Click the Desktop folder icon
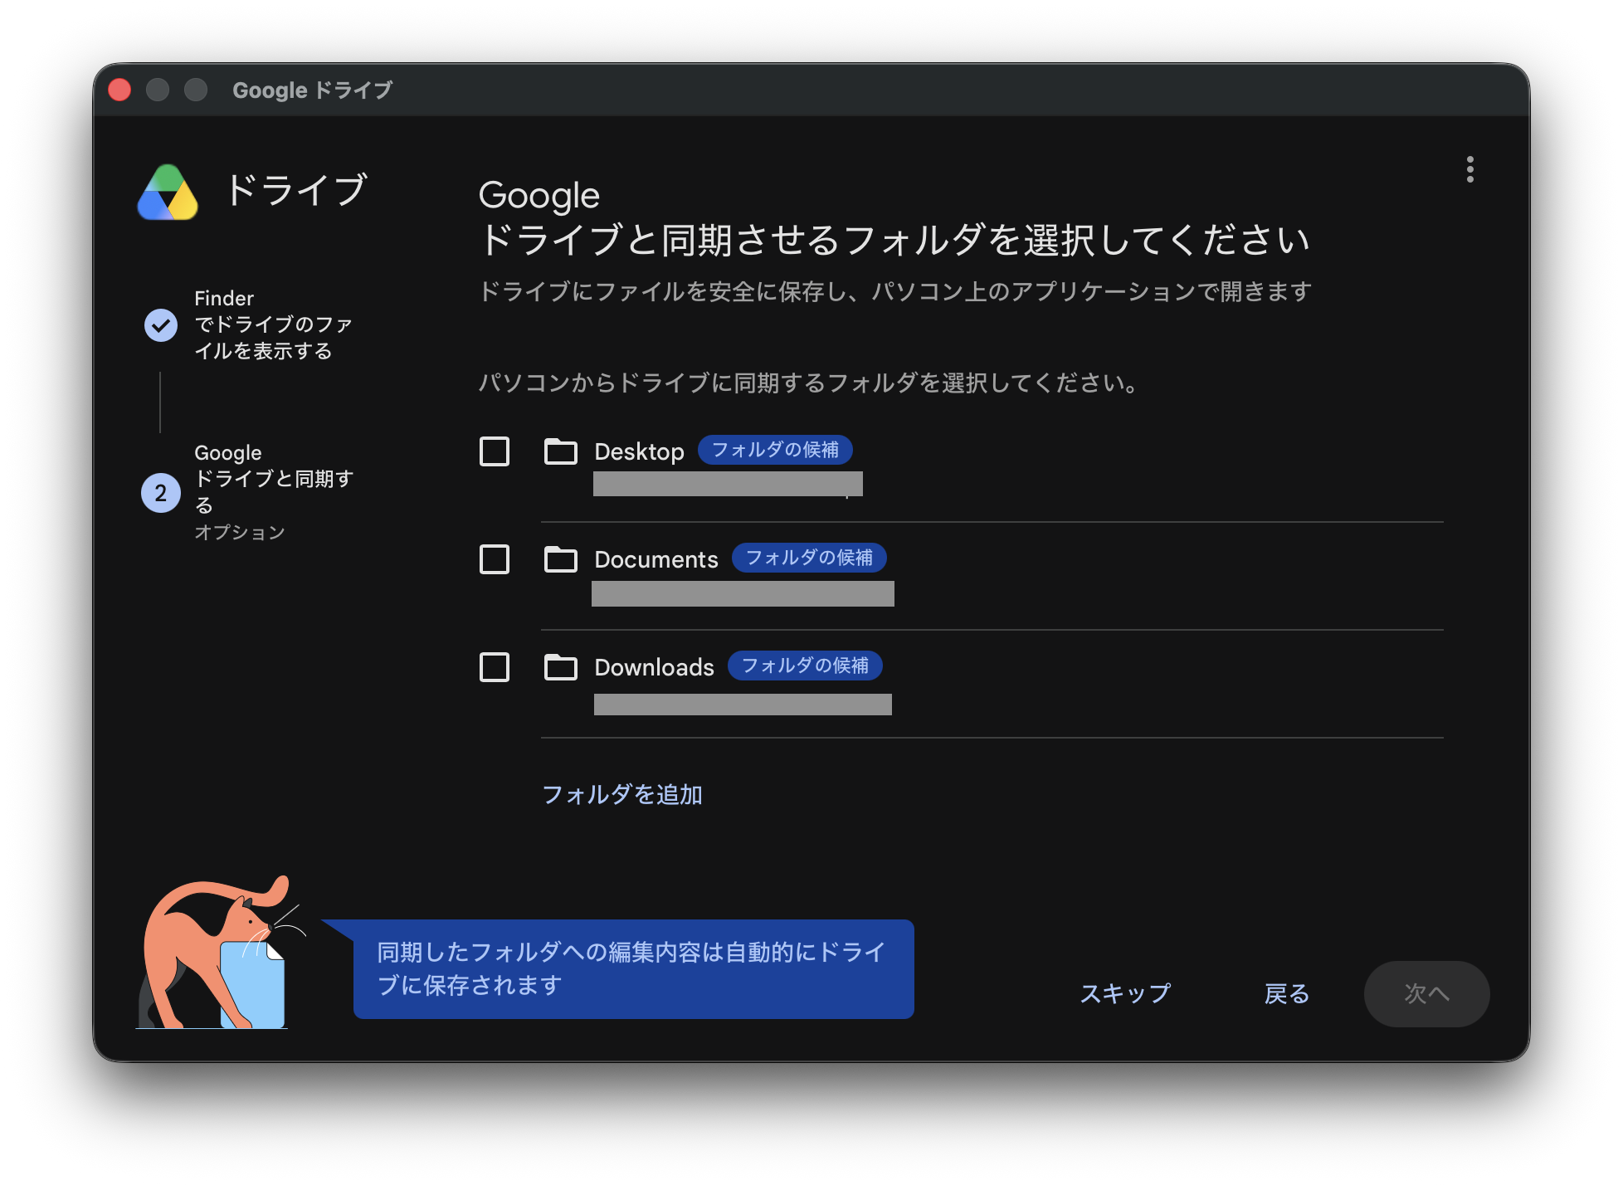 tap(561, 451)
